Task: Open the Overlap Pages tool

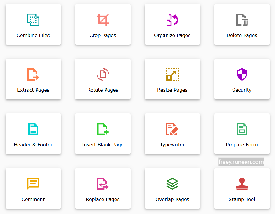Action: [172, 183]
